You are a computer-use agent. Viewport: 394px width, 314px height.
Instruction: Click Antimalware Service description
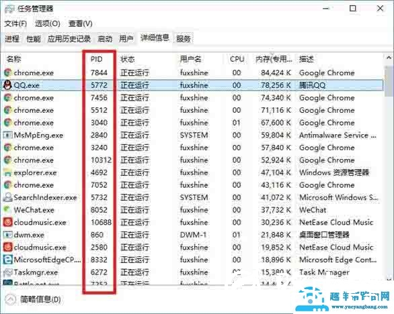click(338, 135)
